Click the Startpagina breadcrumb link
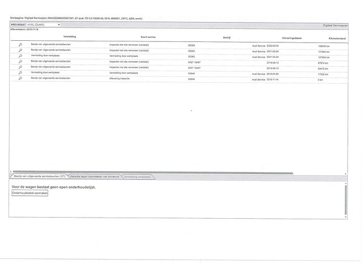The height and width of the screenshot is (272, 363). [x=18, y=18]
